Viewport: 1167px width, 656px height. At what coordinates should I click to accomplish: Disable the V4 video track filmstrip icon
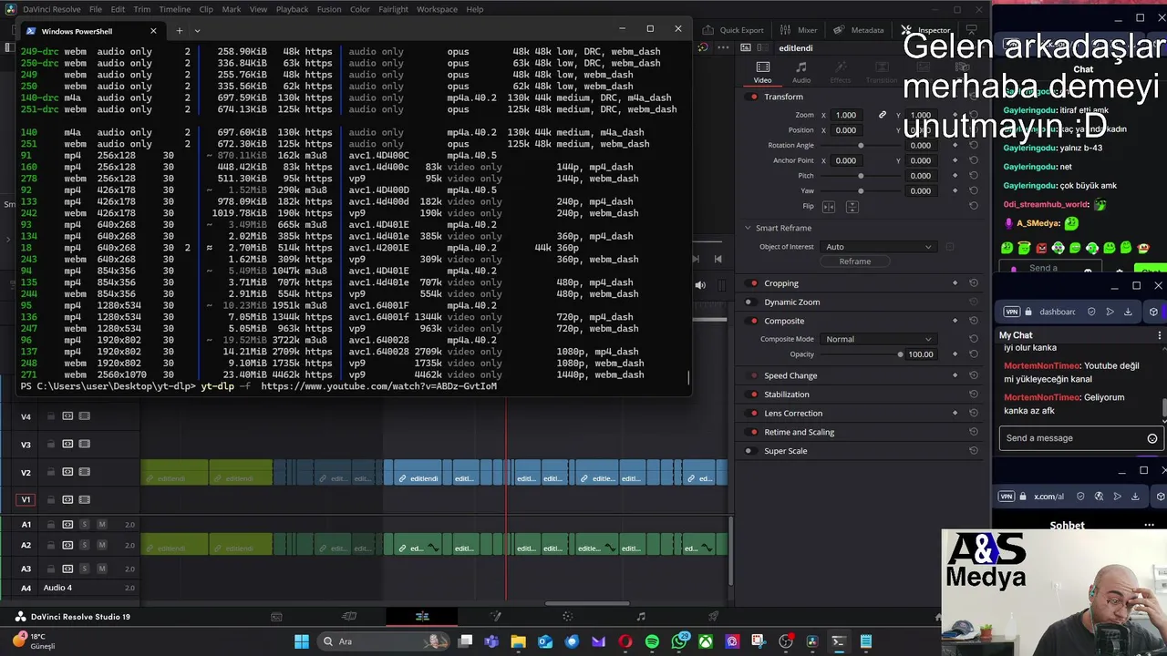tap(84, 416)
